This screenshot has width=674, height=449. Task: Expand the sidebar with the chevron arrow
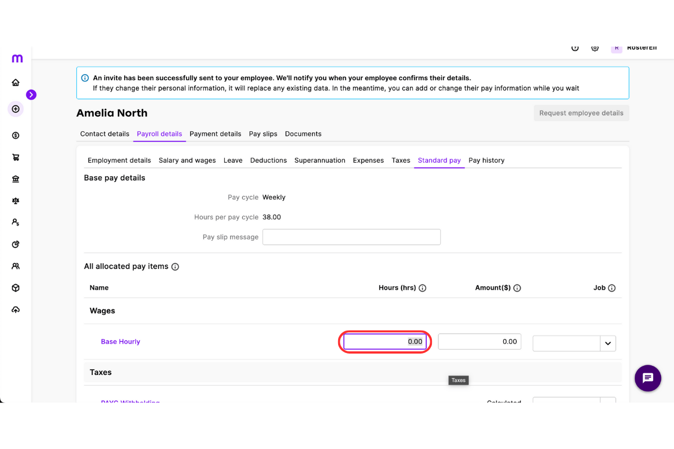pos(31,95)
